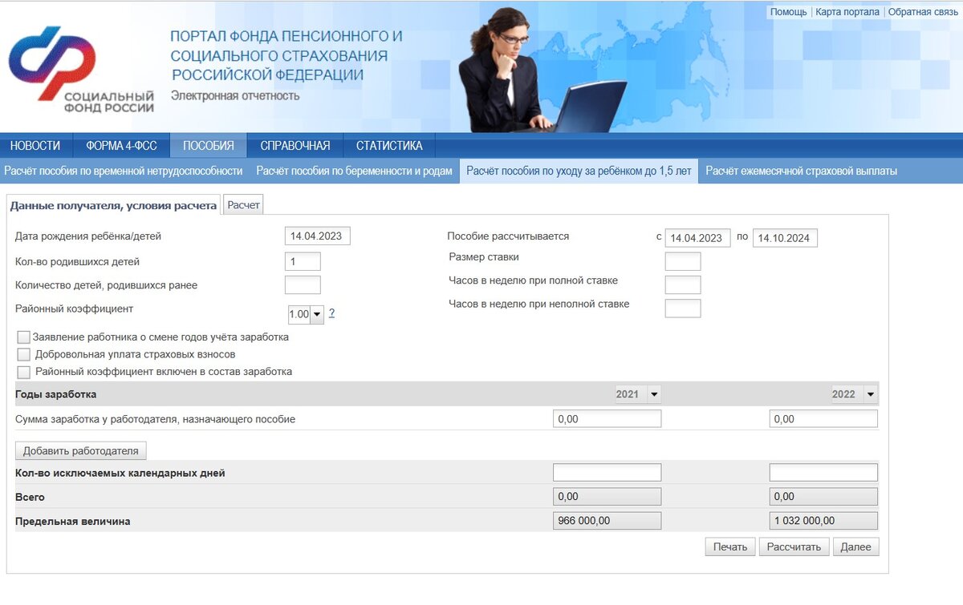Switch to temporary disability benefit calculation
963x605 pixels.
point(124,171)
